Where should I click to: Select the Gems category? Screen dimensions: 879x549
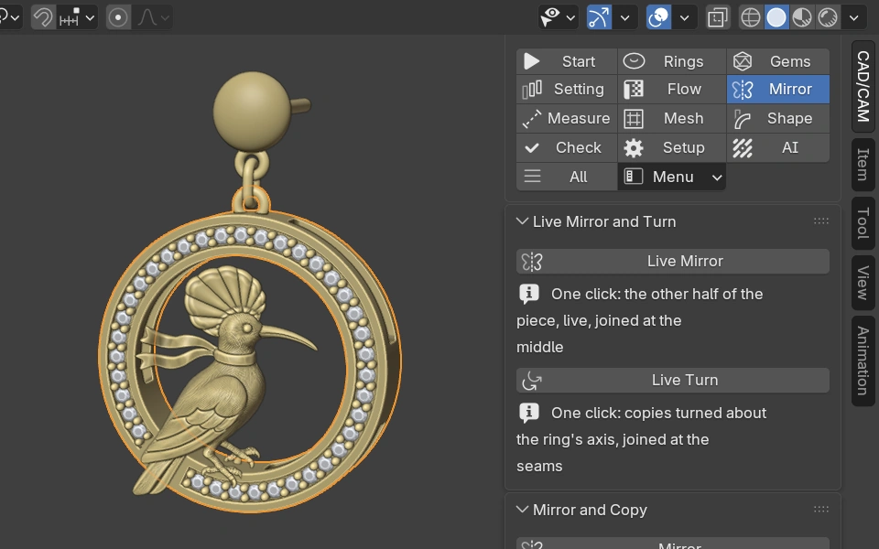tap(778, 61)
